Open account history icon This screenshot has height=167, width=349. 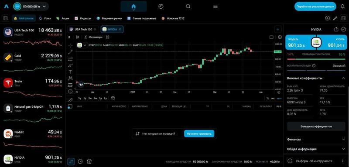[89, 162]
